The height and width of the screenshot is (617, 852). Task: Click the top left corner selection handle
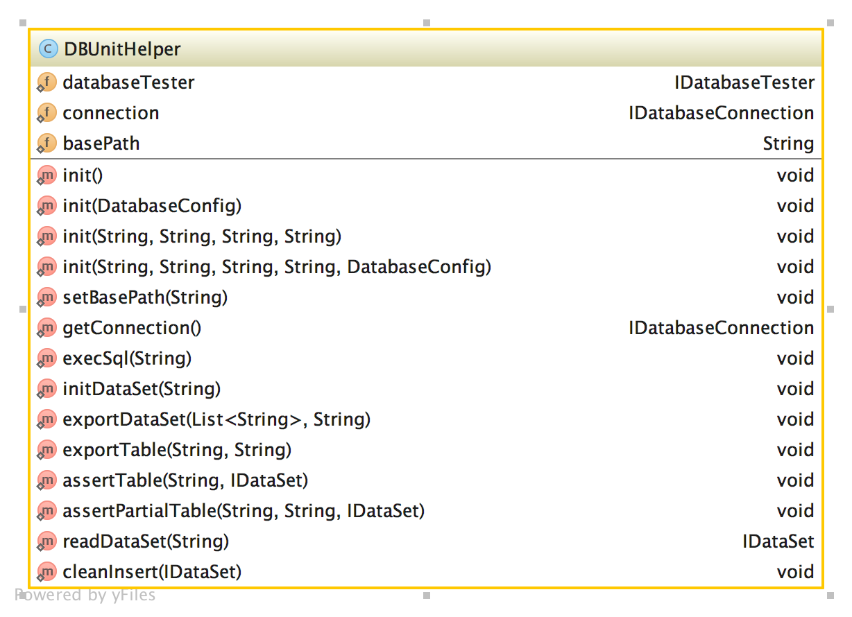(23, 23)
